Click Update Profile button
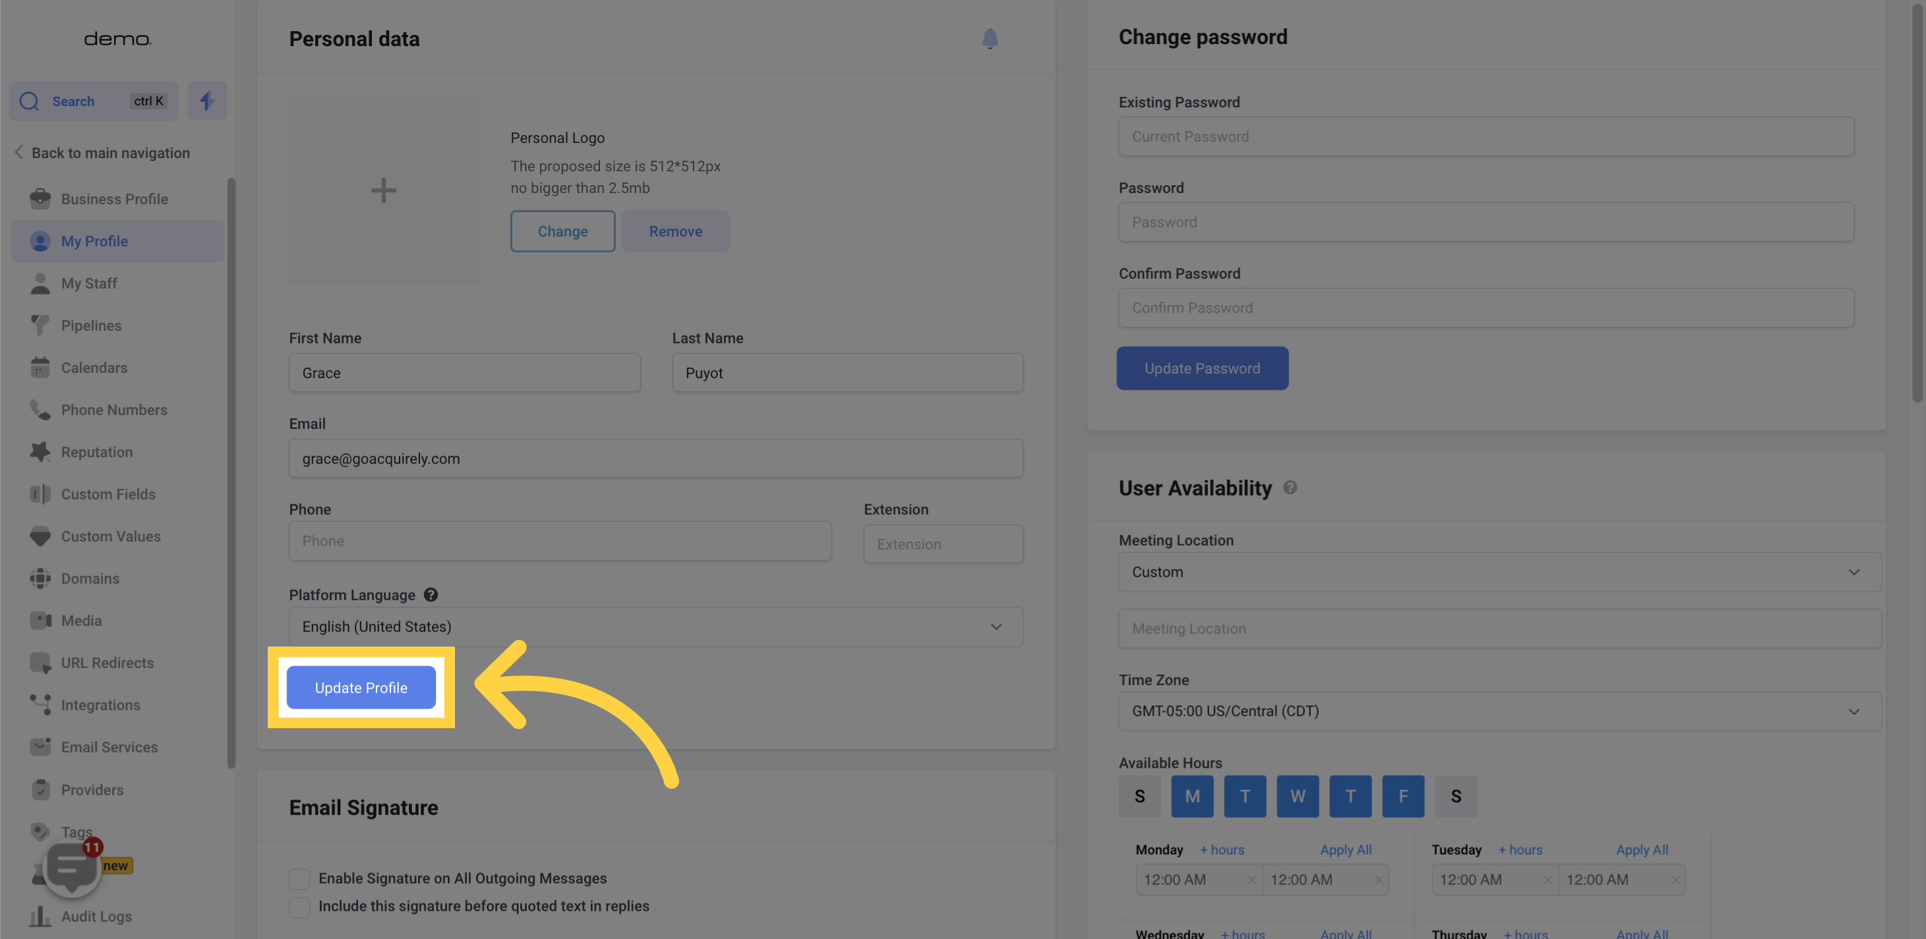The image size is (1926, 939). pyautogui.click(x=361, y=687)
